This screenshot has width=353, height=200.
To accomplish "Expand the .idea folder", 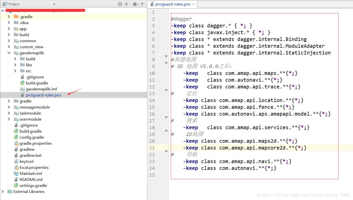I will point(9,23).
